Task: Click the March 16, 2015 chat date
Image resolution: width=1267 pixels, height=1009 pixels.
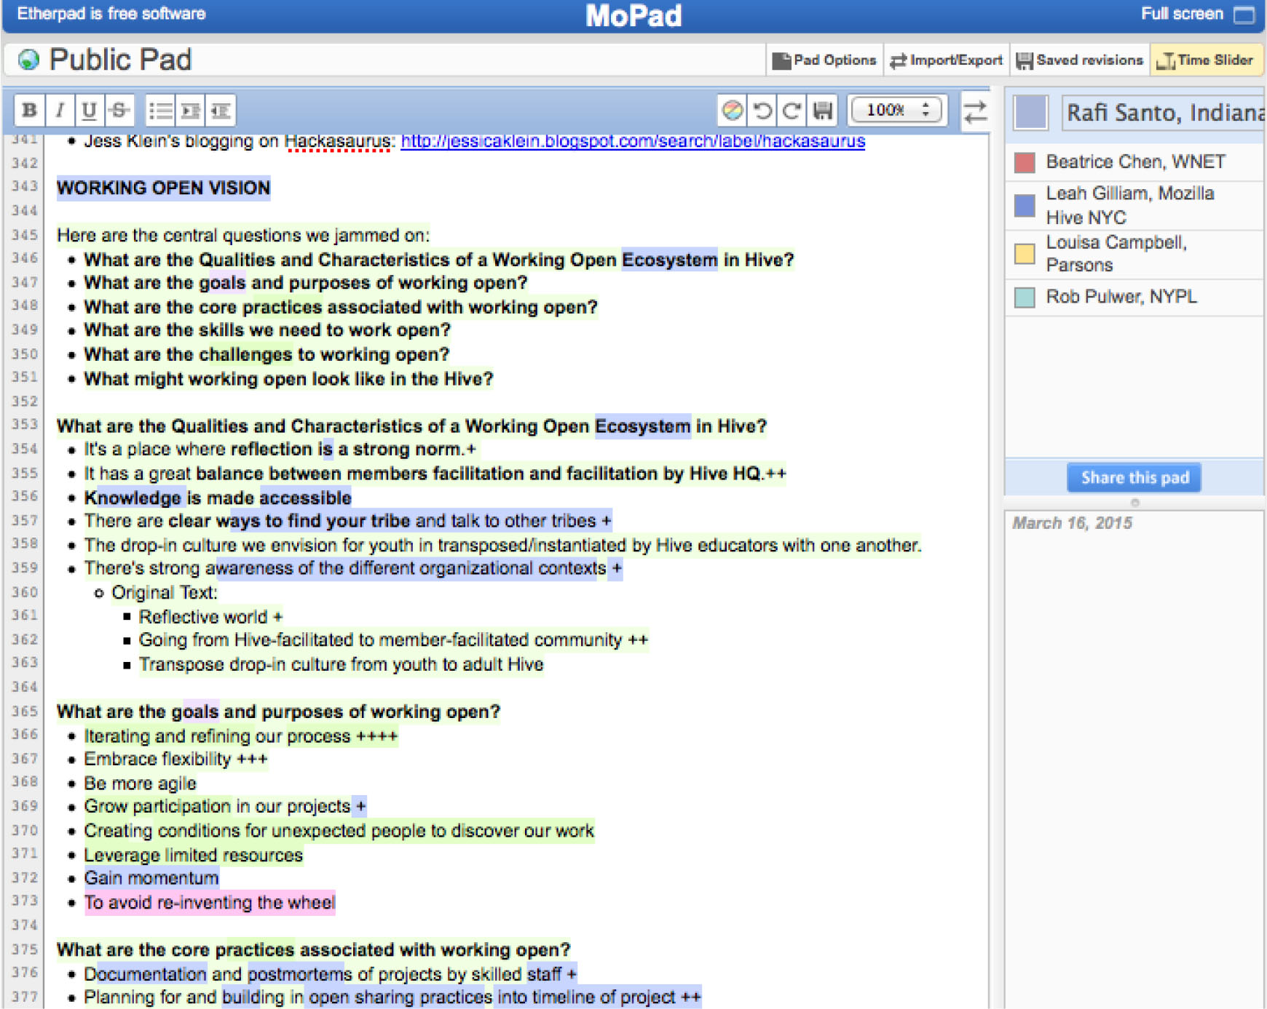Action: (x=1072, y=523)
